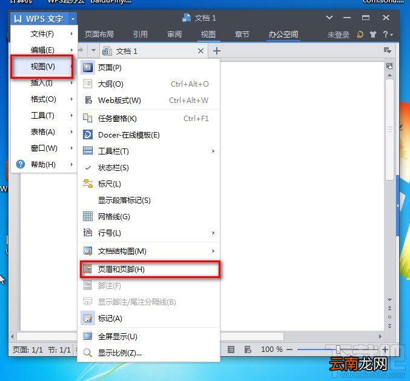This screenshot has width=410, height=381.
Task: Add a new document tab with plus
Action: point(216,51)
